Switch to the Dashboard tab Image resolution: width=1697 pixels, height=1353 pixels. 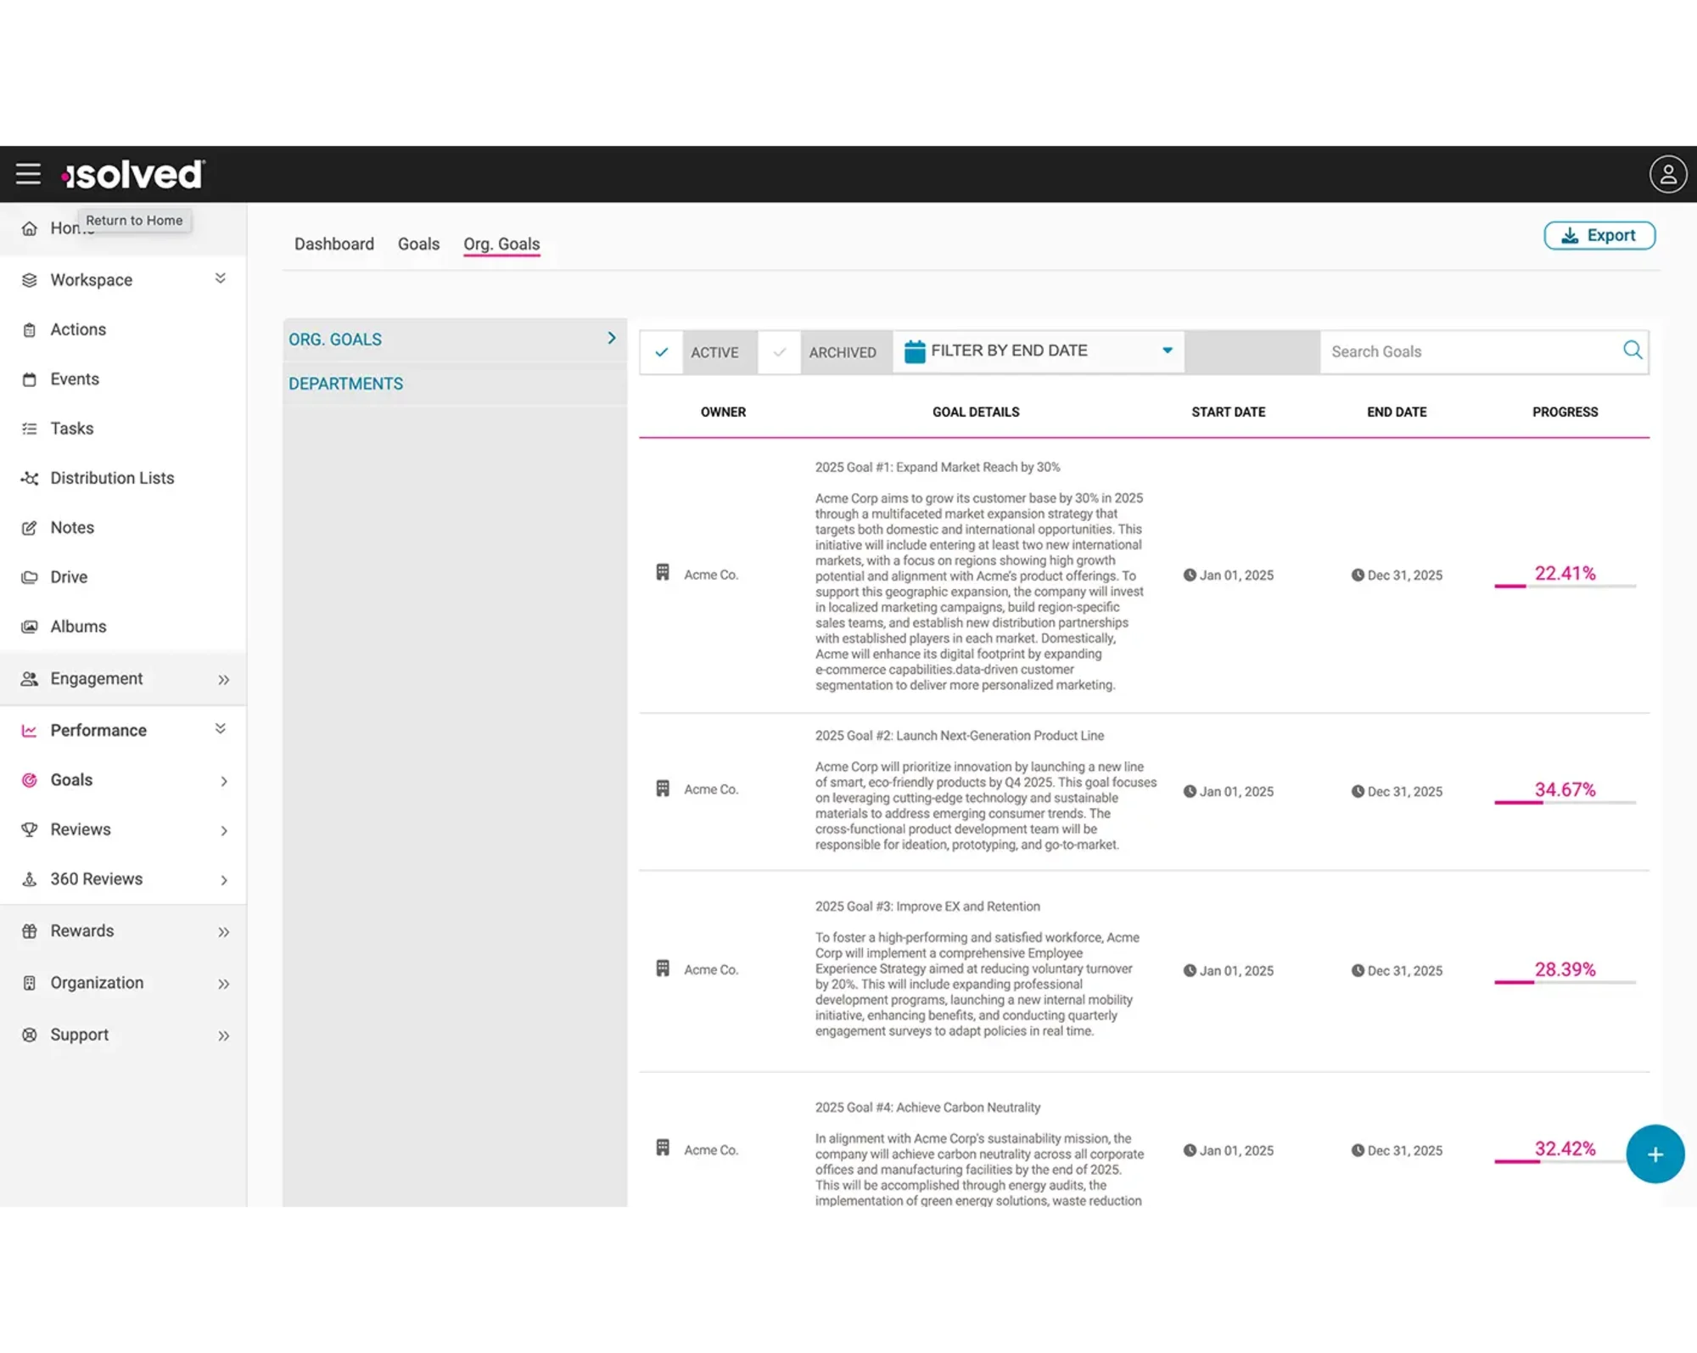click(x=333, y=244)
